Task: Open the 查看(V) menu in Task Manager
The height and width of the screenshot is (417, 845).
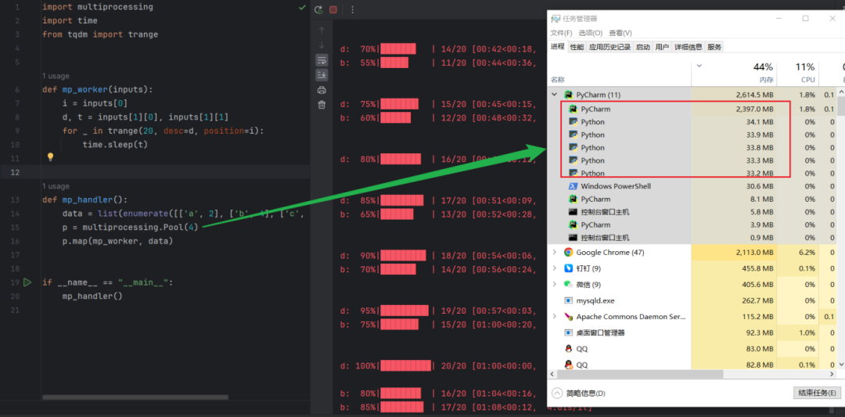Action: (x=620, y=34)
